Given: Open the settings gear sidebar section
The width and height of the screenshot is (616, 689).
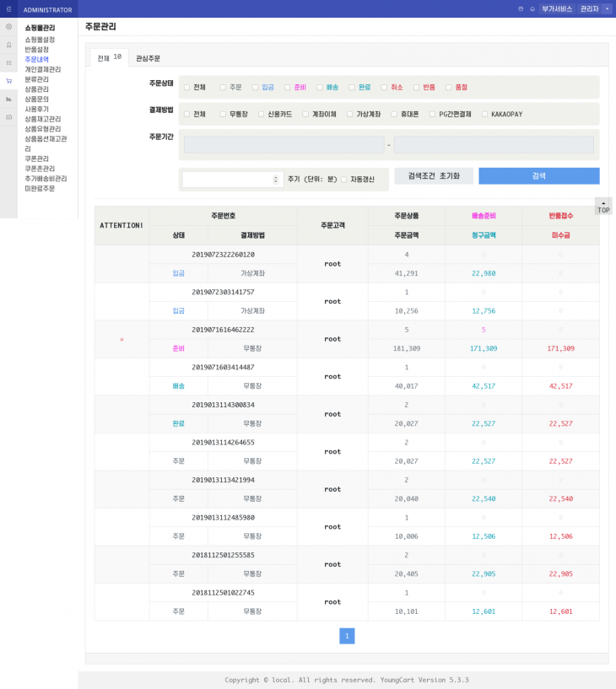Looking at the screenshot, I should (x=8, y=27).
